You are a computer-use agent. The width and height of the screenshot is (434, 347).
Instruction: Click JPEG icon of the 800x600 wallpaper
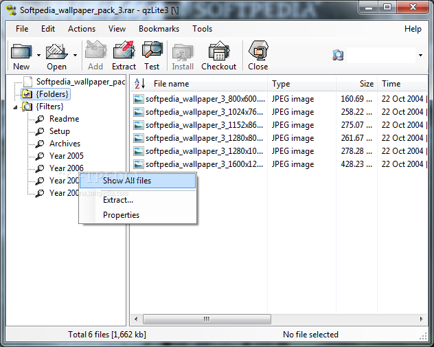[x=139, y=99]
